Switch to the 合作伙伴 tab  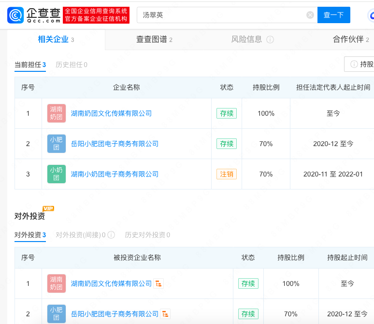click(x=351, y=40)
